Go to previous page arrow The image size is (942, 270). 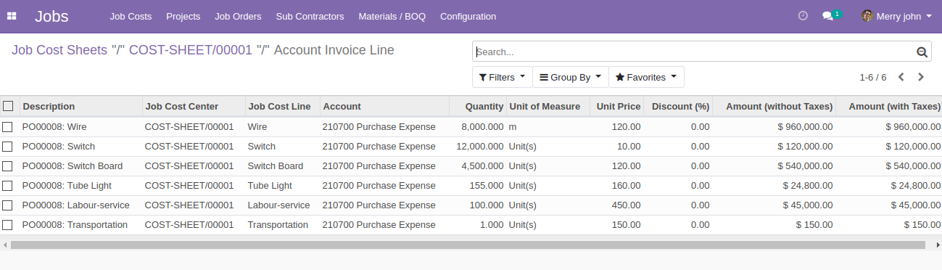coord(901,77)
